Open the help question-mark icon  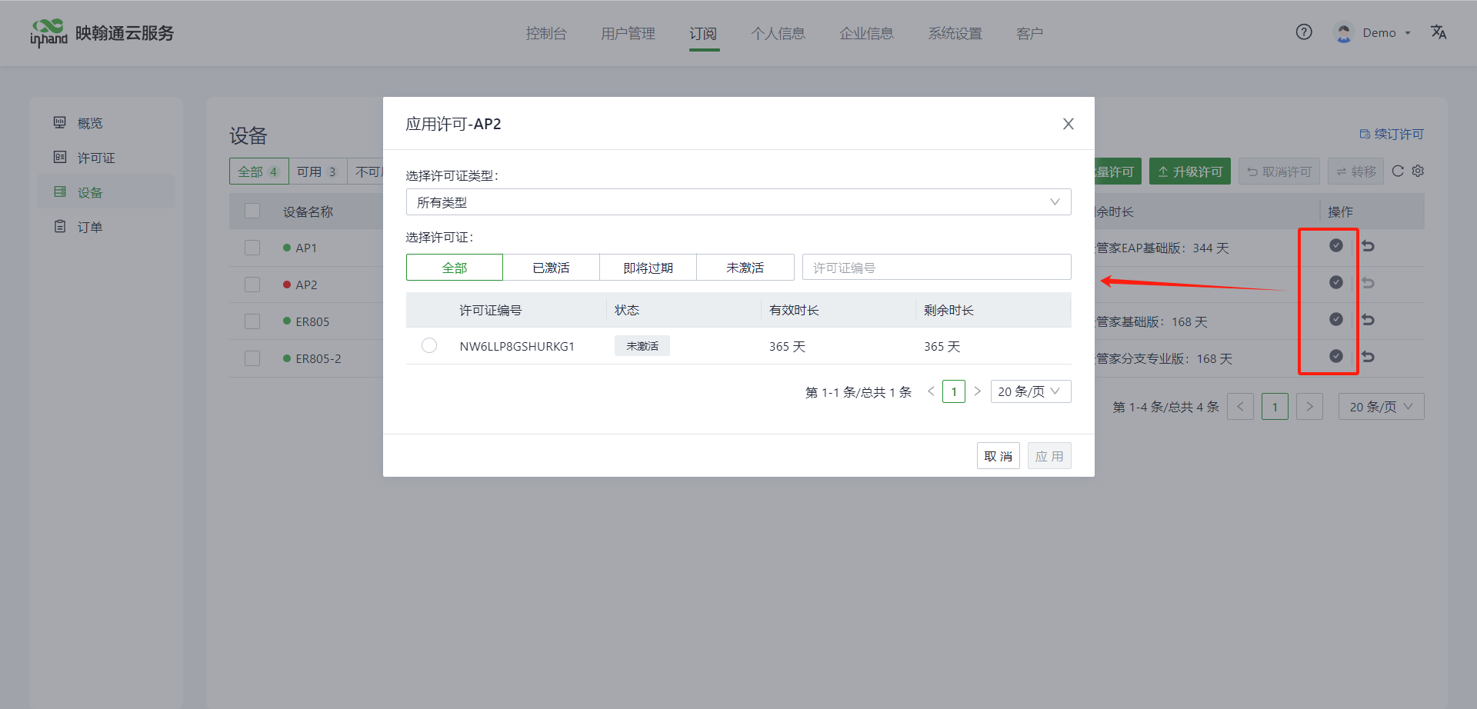pyautogui.click(x=1304, y=32)
